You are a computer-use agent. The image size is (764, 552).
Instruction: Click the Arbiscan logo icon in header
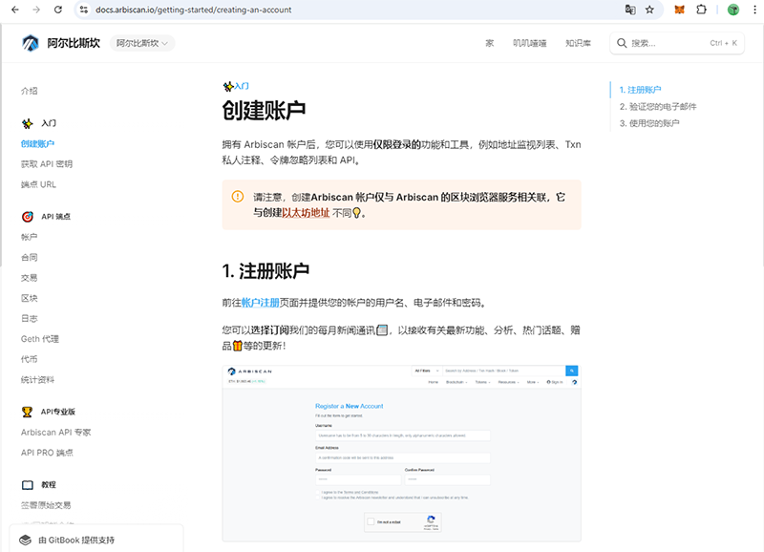[x=31, y=43]
